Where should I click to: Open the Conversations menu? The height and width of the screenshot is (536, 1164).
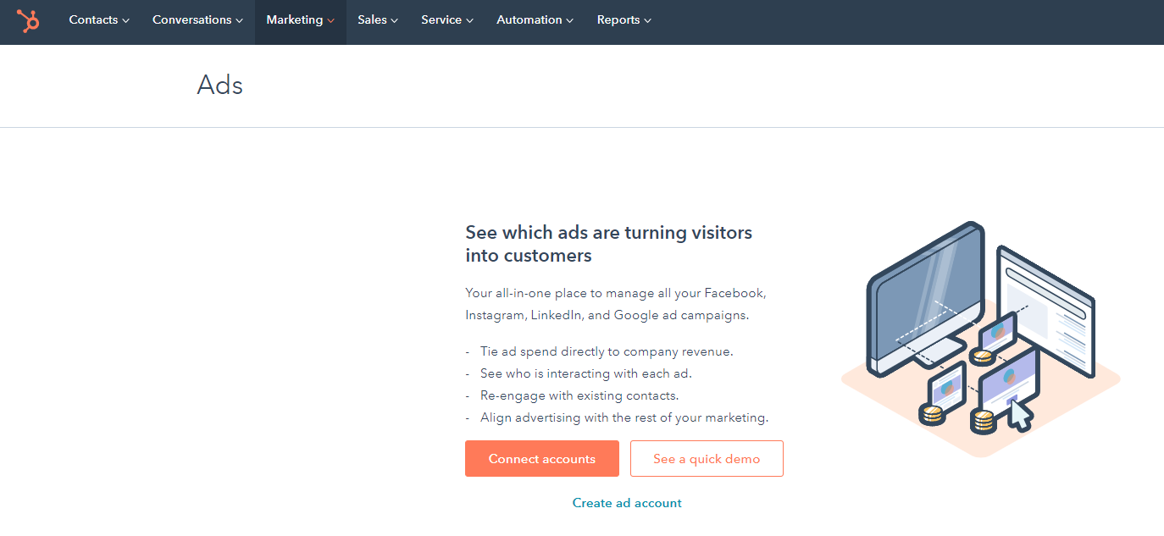click(x=197, y=20)
